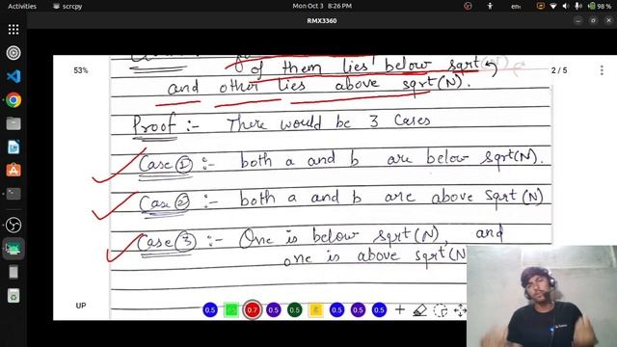Click the red circular tray icon in top bar
Viewport: 617px width, 347px height.
[468, 6]
